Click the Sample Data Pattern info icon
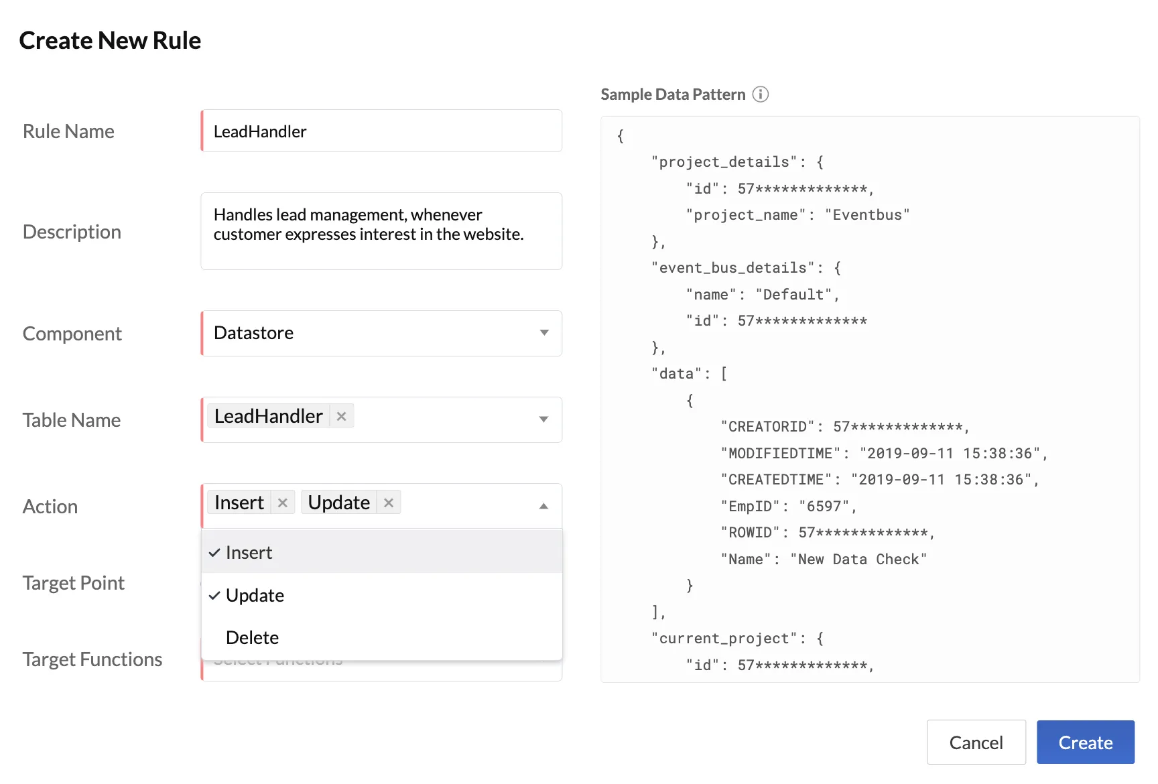Image resolution: width=1158 pixels, height=784 pixels. pyautogui.click(x=760, y=94)
